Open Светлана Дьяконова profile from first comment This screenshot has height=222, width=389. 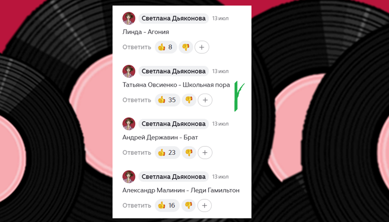point(173,19)
